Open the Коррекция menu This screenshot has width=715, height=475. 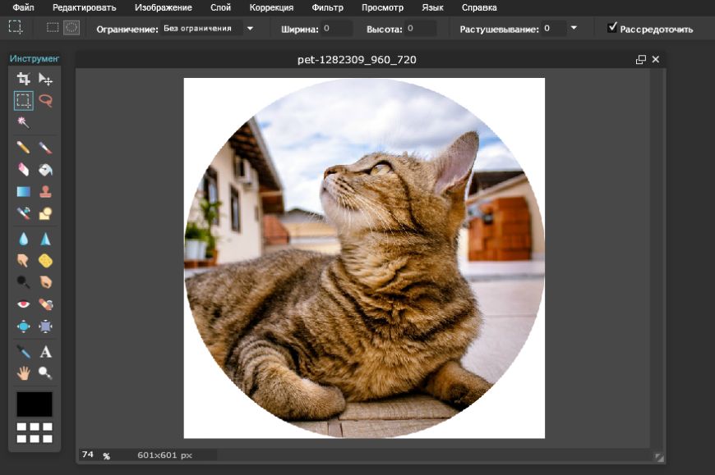(270, 7)
